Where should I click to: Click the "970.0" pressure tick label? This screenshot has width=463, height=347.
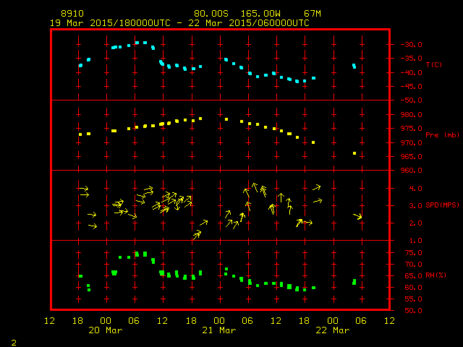(x=412, y=143)
